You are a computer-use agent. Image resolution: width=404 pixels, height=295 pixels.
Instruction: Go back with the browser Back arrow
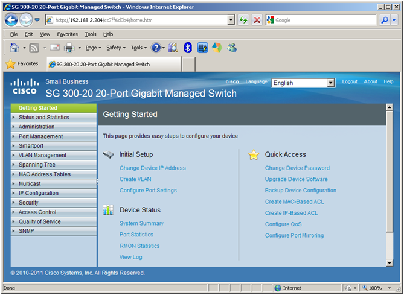[11, 20]
